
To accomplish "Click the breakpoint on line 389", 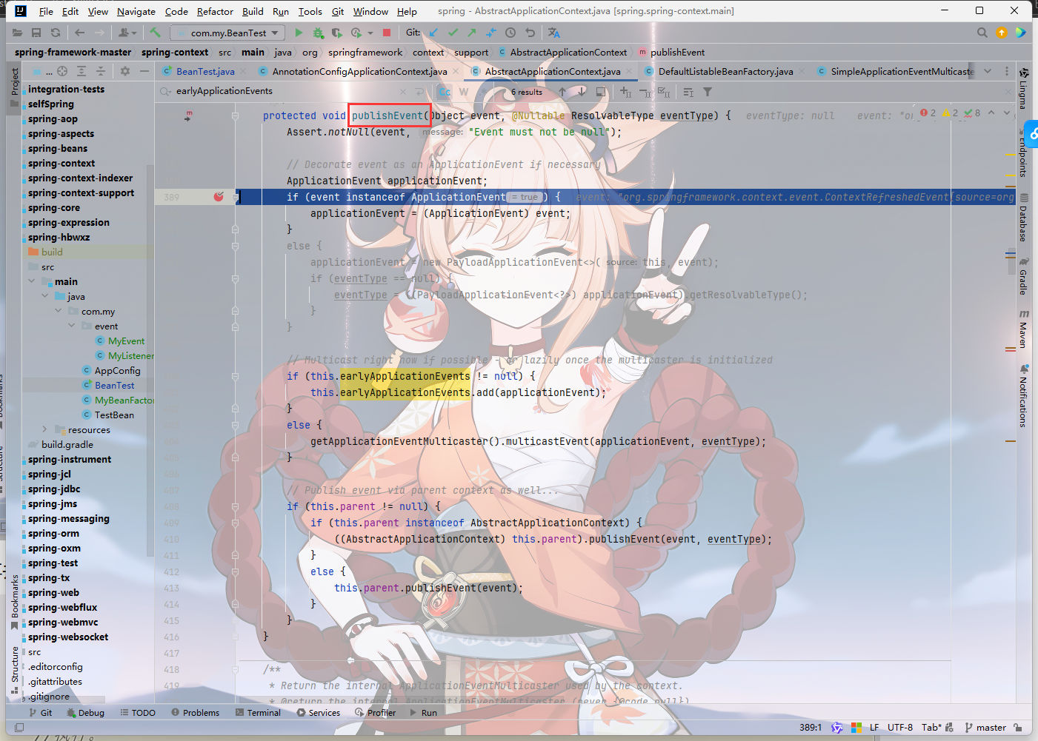I will pos(219,197).
